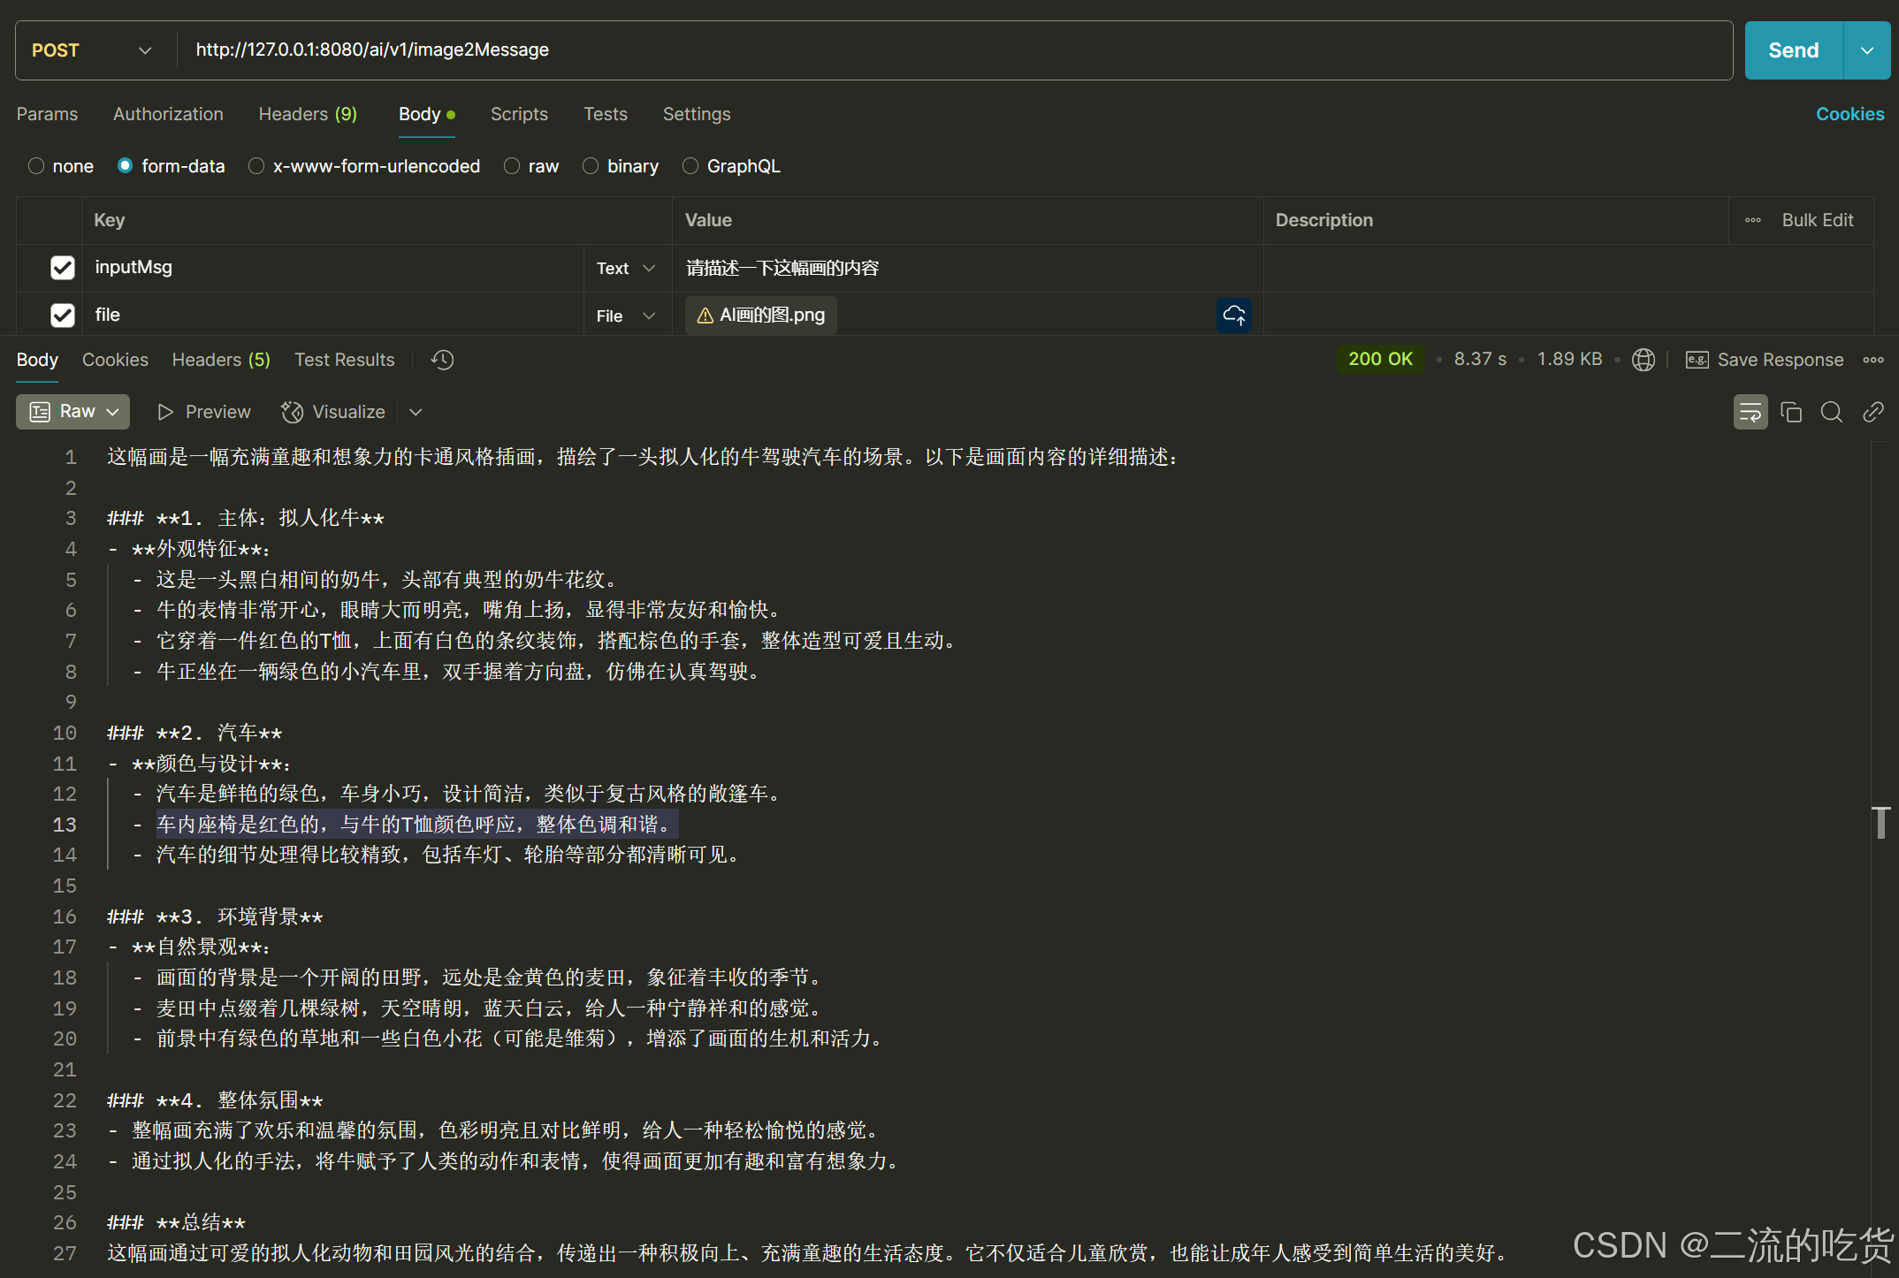This screenshot has height=1278, width=1899.
Task: Open the response more-options ellipsis
Action: [x=1873, y=360]
